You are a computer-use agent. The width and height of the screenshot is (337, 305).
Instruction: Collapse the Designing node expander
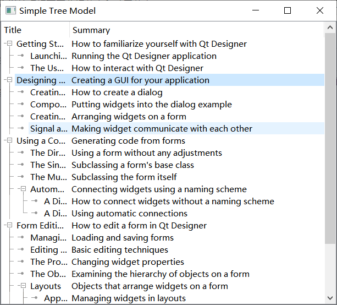pos(10,80)
